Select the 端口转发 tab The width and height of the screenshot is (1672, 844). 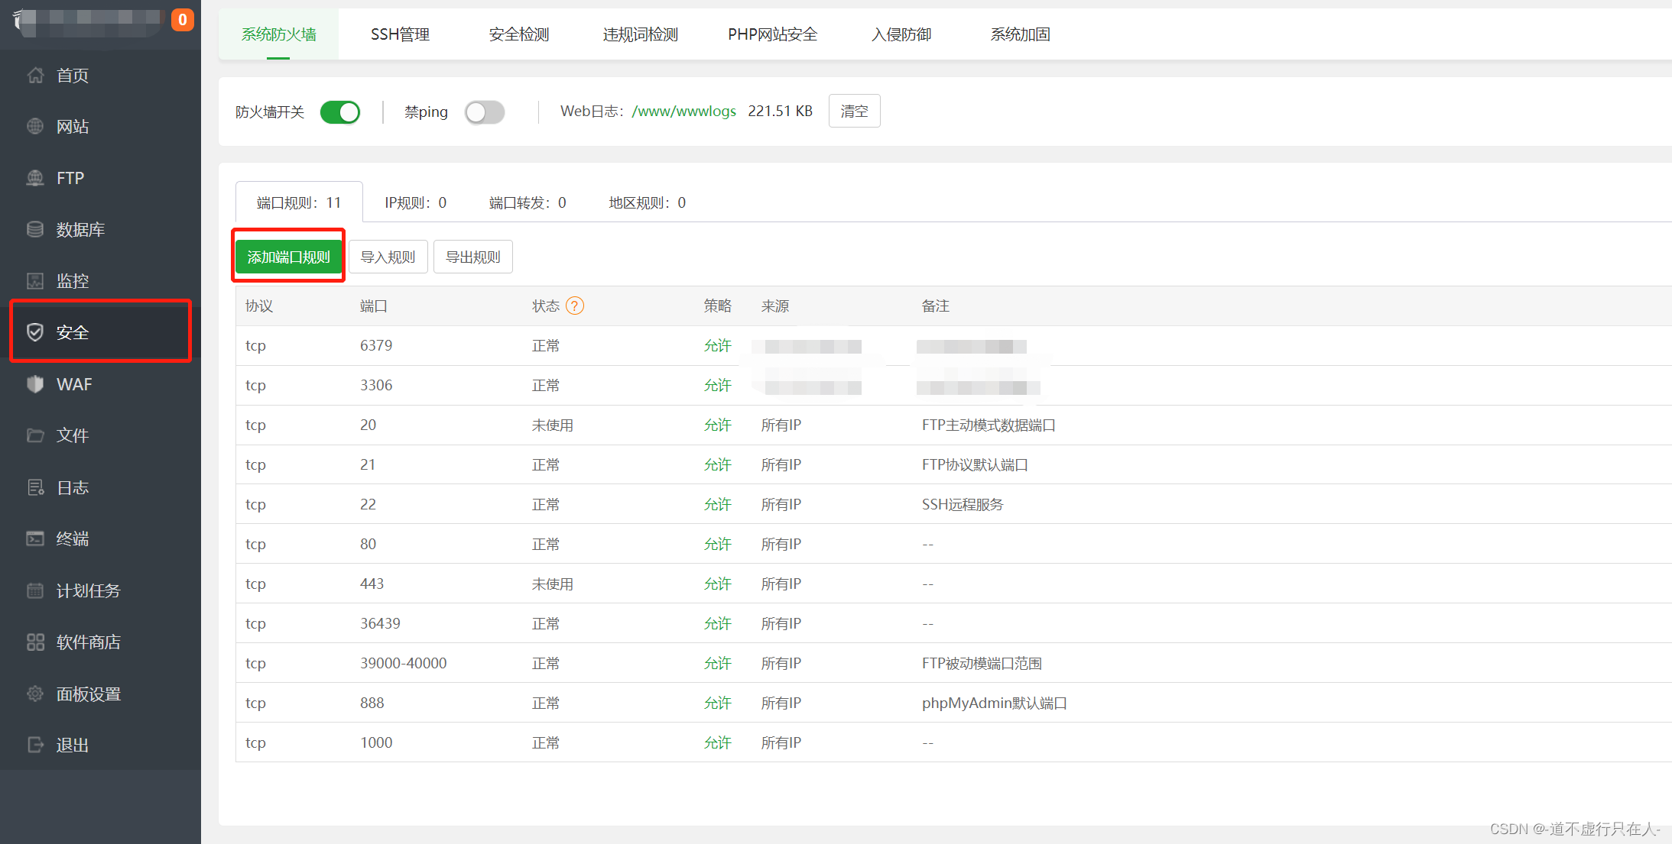(528, 202)
